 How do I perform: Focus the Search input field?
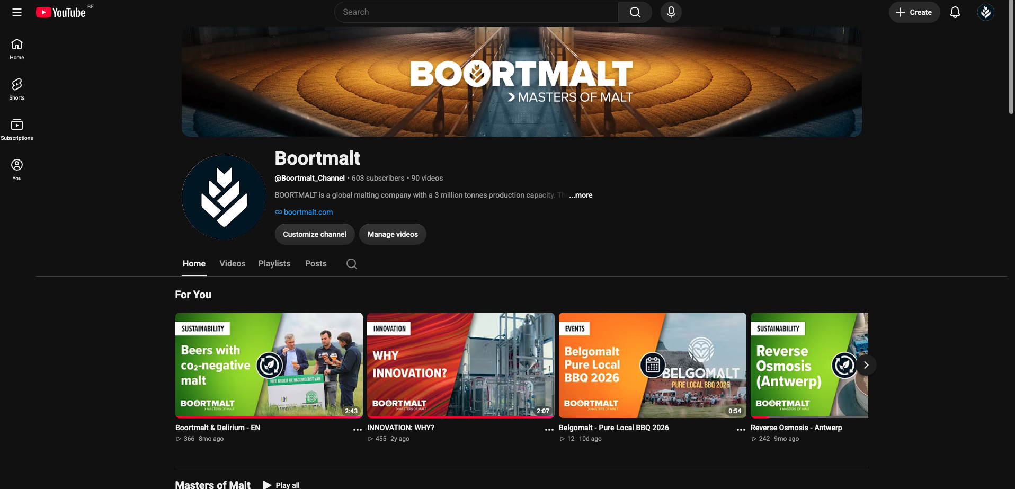(x=476, y=12)
